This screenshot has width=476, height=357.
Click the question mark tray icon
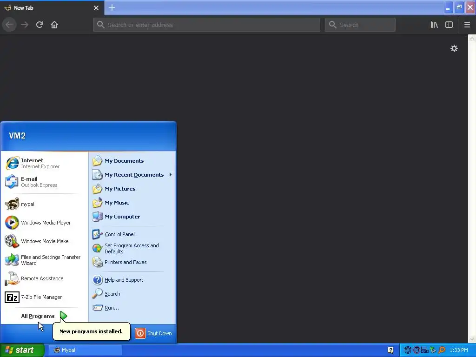(390, 350)
